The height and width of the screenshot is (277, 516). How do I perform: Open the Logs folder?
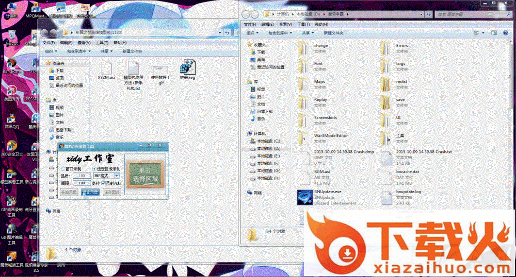(393, 66)
